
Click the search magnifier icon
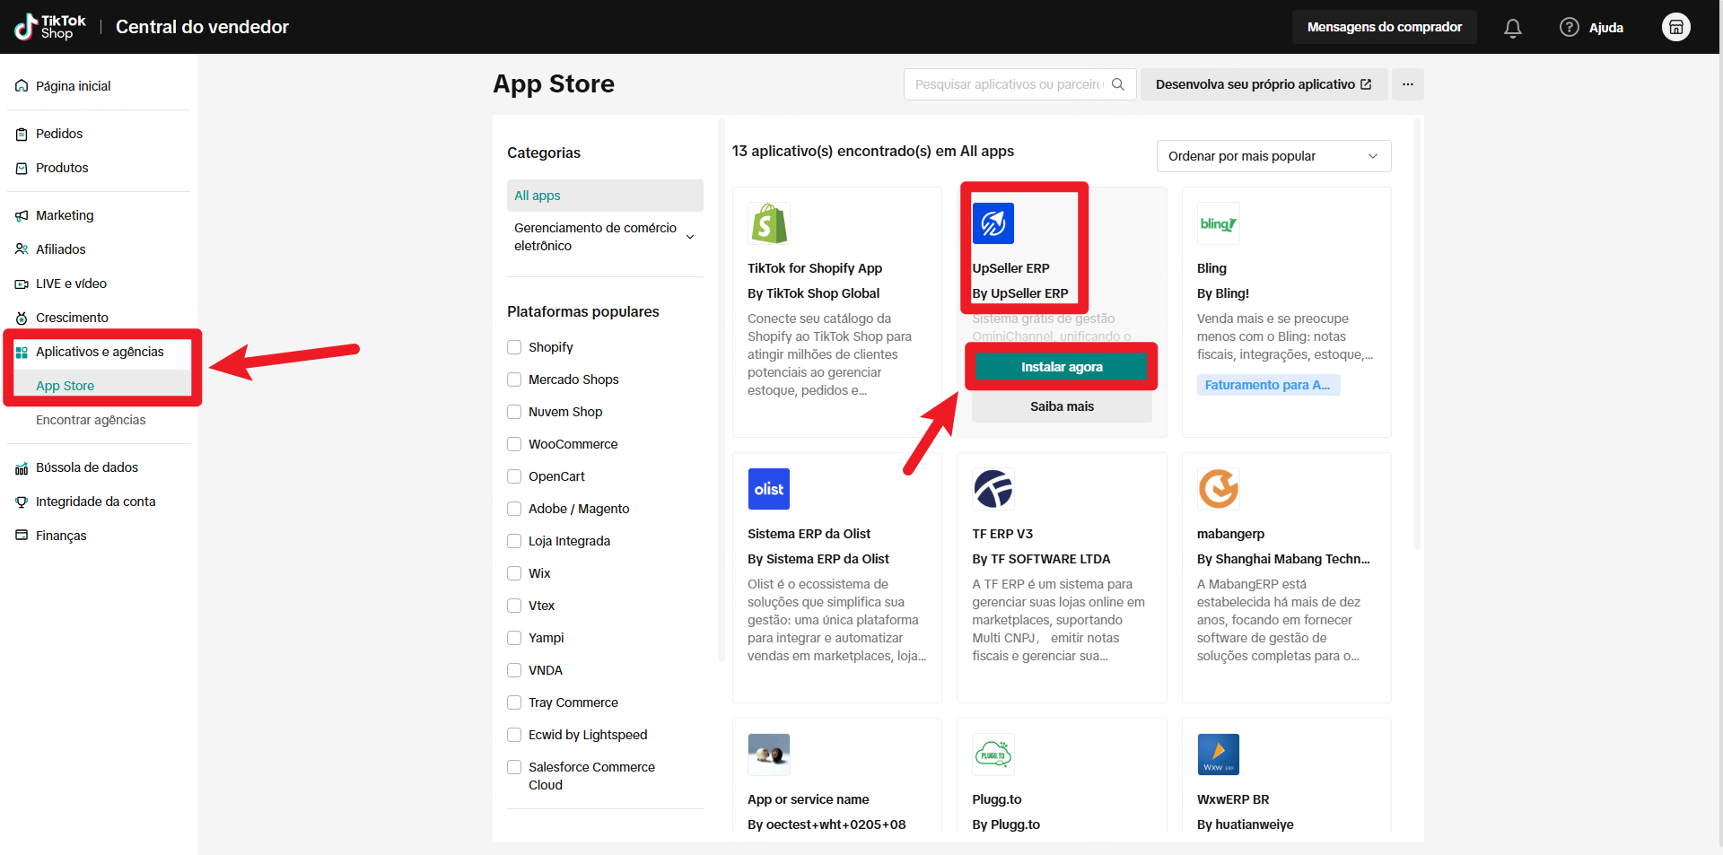(1118, 84)
